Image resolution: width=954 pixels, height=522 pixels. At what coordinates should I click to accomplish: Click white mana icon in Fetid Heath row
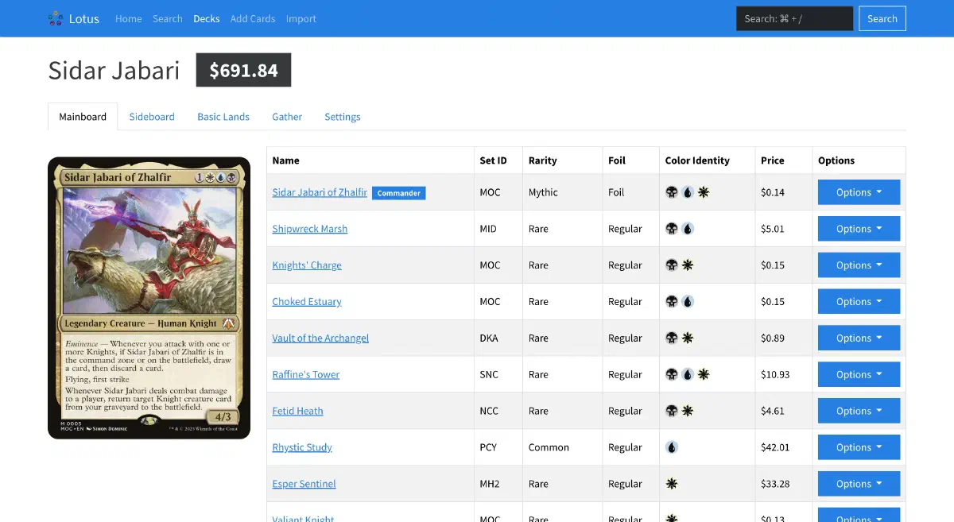688,411
